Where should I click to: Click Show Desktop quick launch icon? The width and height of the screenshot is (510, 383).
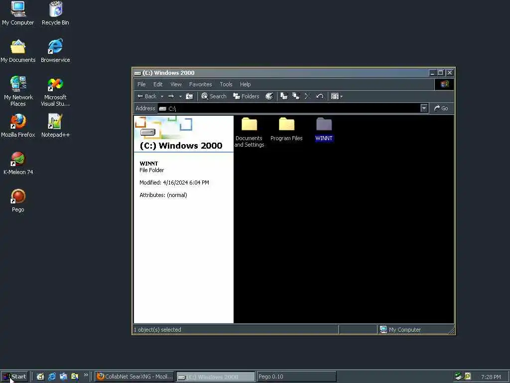pos(40,377)
